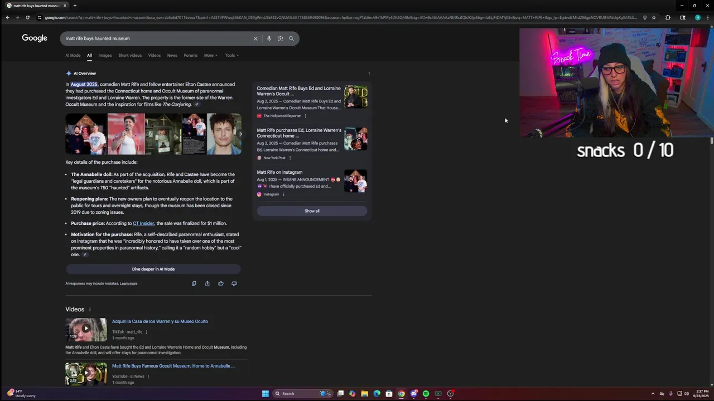
Task: Open Hollywood Reporter result more options
Action: pos(306,116)
